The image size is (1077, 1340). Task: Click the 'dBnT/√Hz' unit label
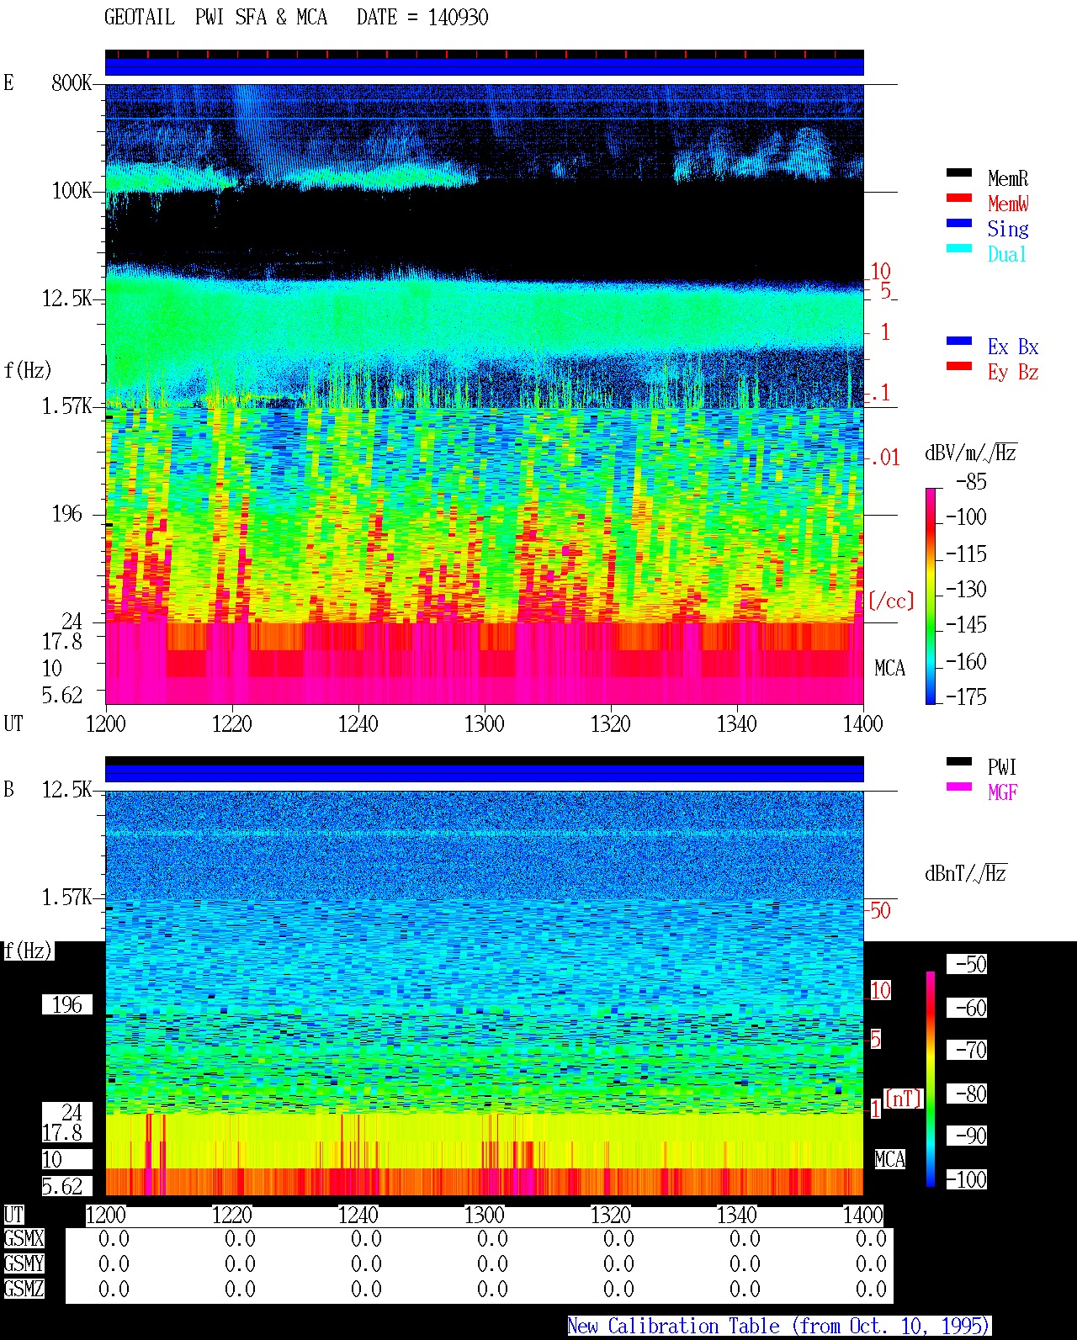[966, 873]
